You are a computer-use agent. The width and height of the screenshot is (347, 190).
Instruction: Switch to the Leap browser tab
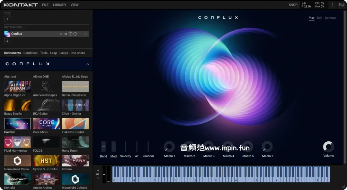53,53
